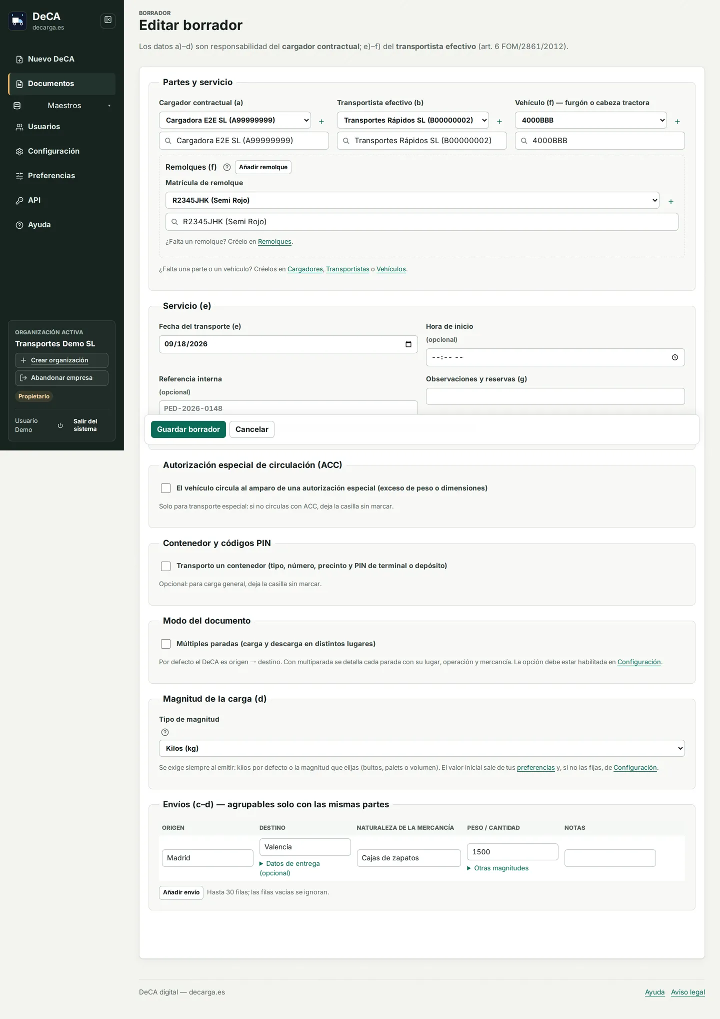The width and height of the screenshot is (720, 1019).
Task: Enable the special circulation authorization checkbox
Action: [x=166, y=488]
